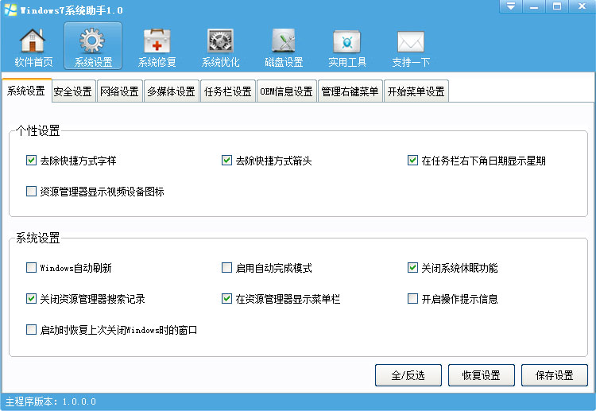Screen dimensions: 596x411
Task: Open the 实用工具 folder icon
Action: [346, 41]
